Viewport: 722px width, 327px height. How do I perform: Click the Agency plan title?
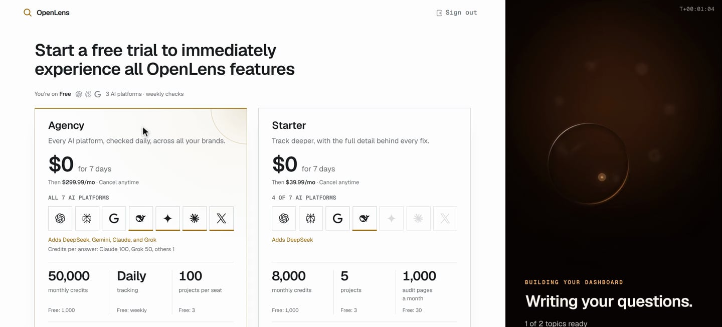[66, 125]
